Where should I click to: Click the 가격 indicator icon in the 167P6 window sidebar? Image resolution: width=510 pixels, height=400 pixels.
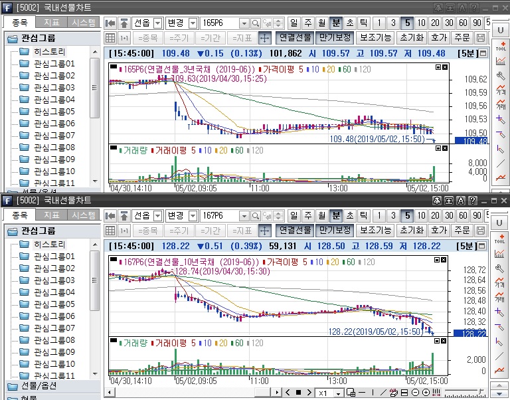(x=499, y=282)
